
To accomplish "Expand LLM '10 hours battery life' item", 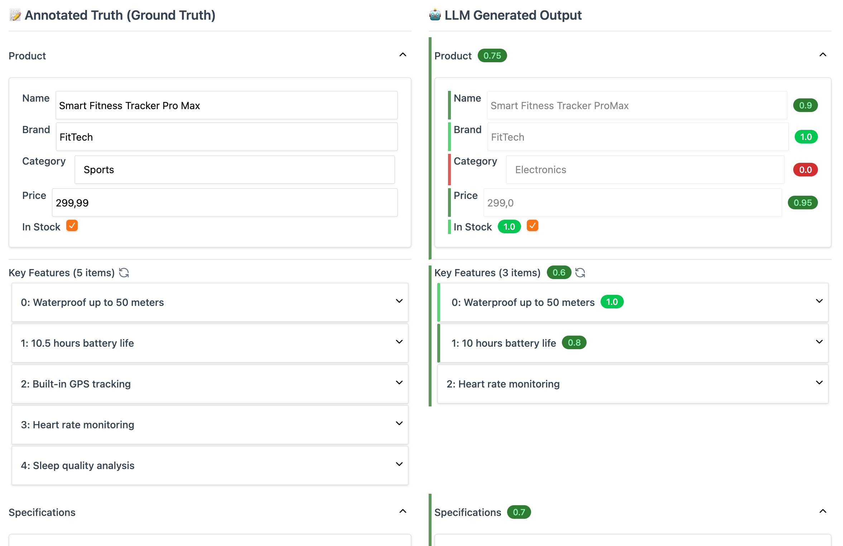I will pyautogui.click(x=819, y=342).
